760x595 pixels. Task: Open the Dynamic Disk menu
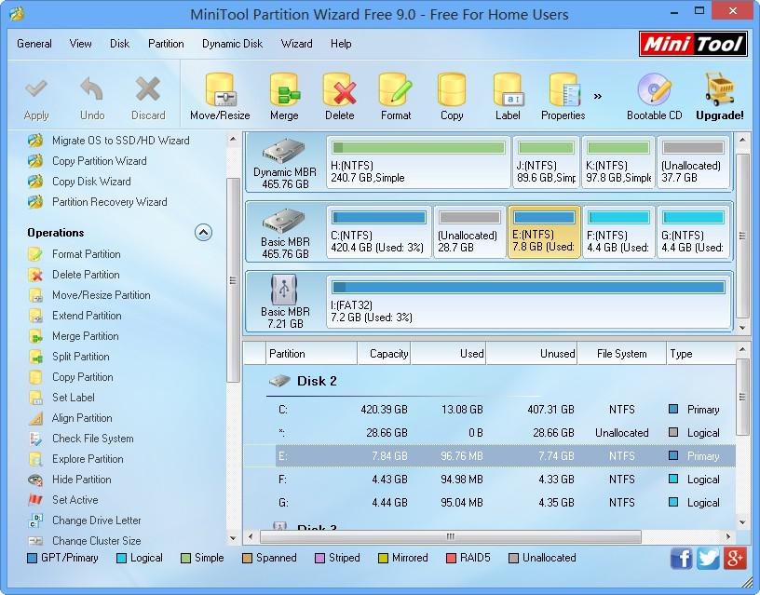(x=232, y=44)
